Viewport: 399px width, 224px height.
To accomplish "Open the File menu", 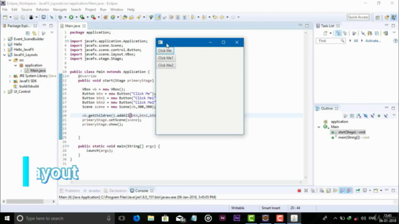I will [x=5, y=9].
